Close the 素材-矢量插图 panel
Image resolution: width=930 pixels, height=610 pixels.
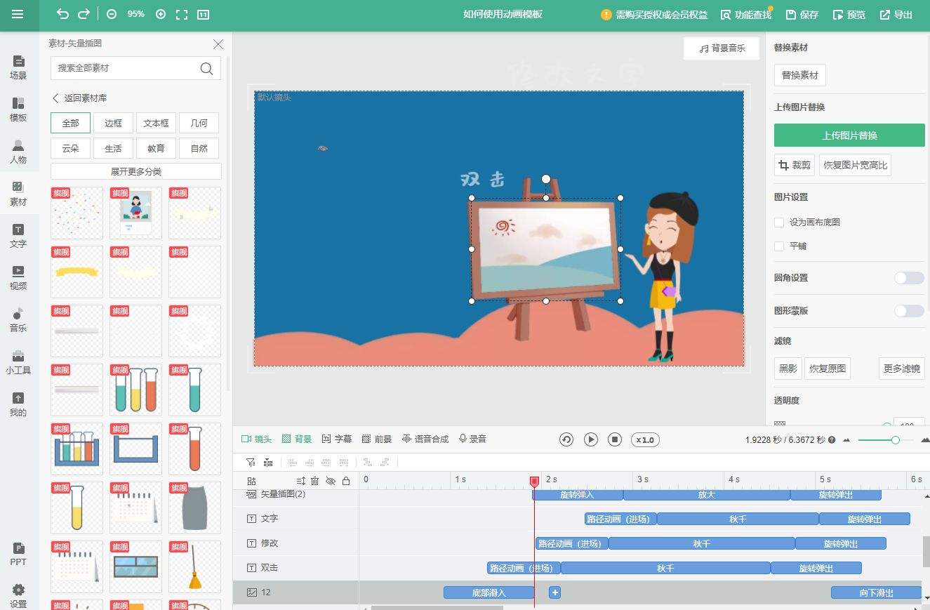click(x=218, y=44)
